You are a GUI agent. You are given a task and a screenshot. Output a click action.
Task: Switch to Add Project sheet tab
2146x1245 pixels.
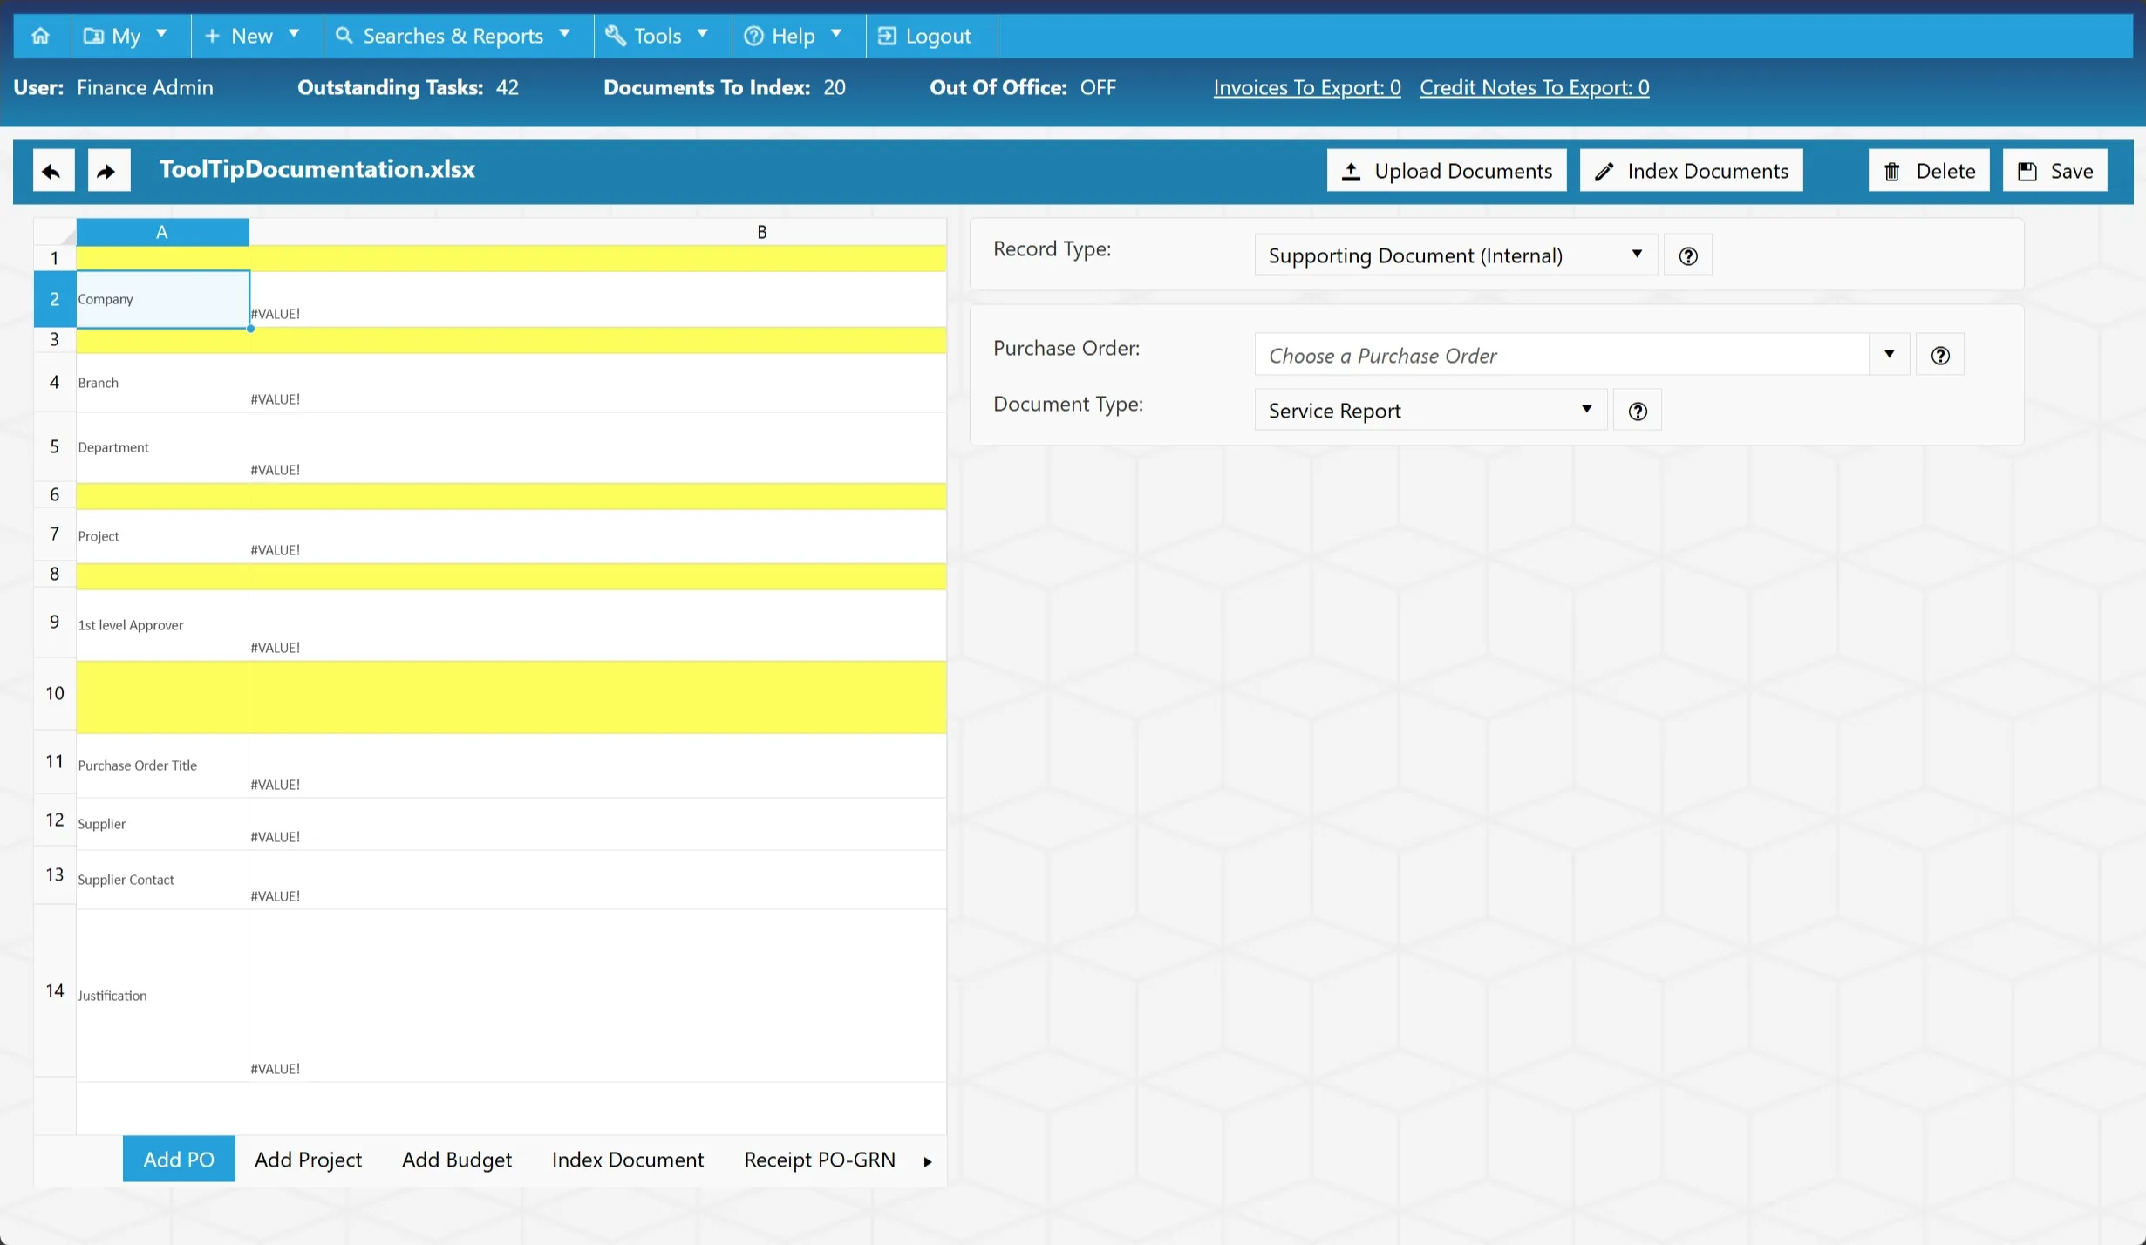coord(308,1160)
